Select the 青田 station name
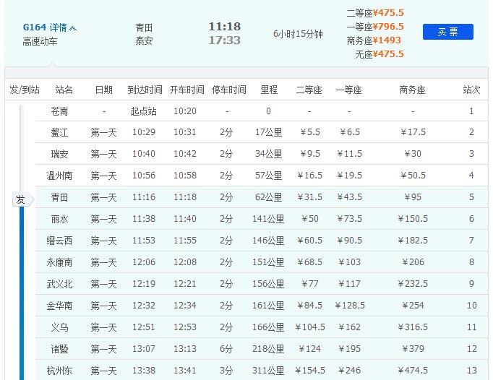The width and height of the screenshot is (493, 380). (61, 197)
